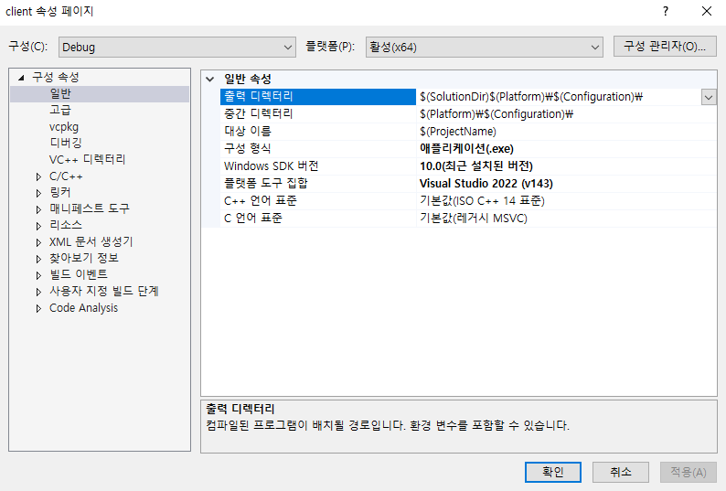The width and height of the screenshot is (726, 491).
Task: Select 디버깅 in the property tree
Action: point(66,144)
